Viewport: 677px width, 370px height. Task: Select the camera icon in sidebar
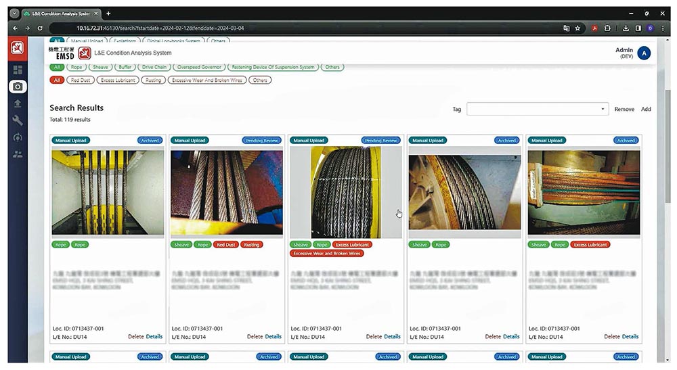point(18,87)
